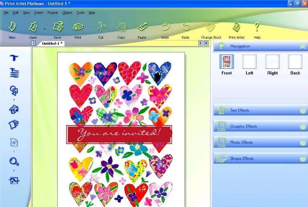Select the wavy headline text tool
Viewport: 308px width, 207px height.
coord(14,72)
